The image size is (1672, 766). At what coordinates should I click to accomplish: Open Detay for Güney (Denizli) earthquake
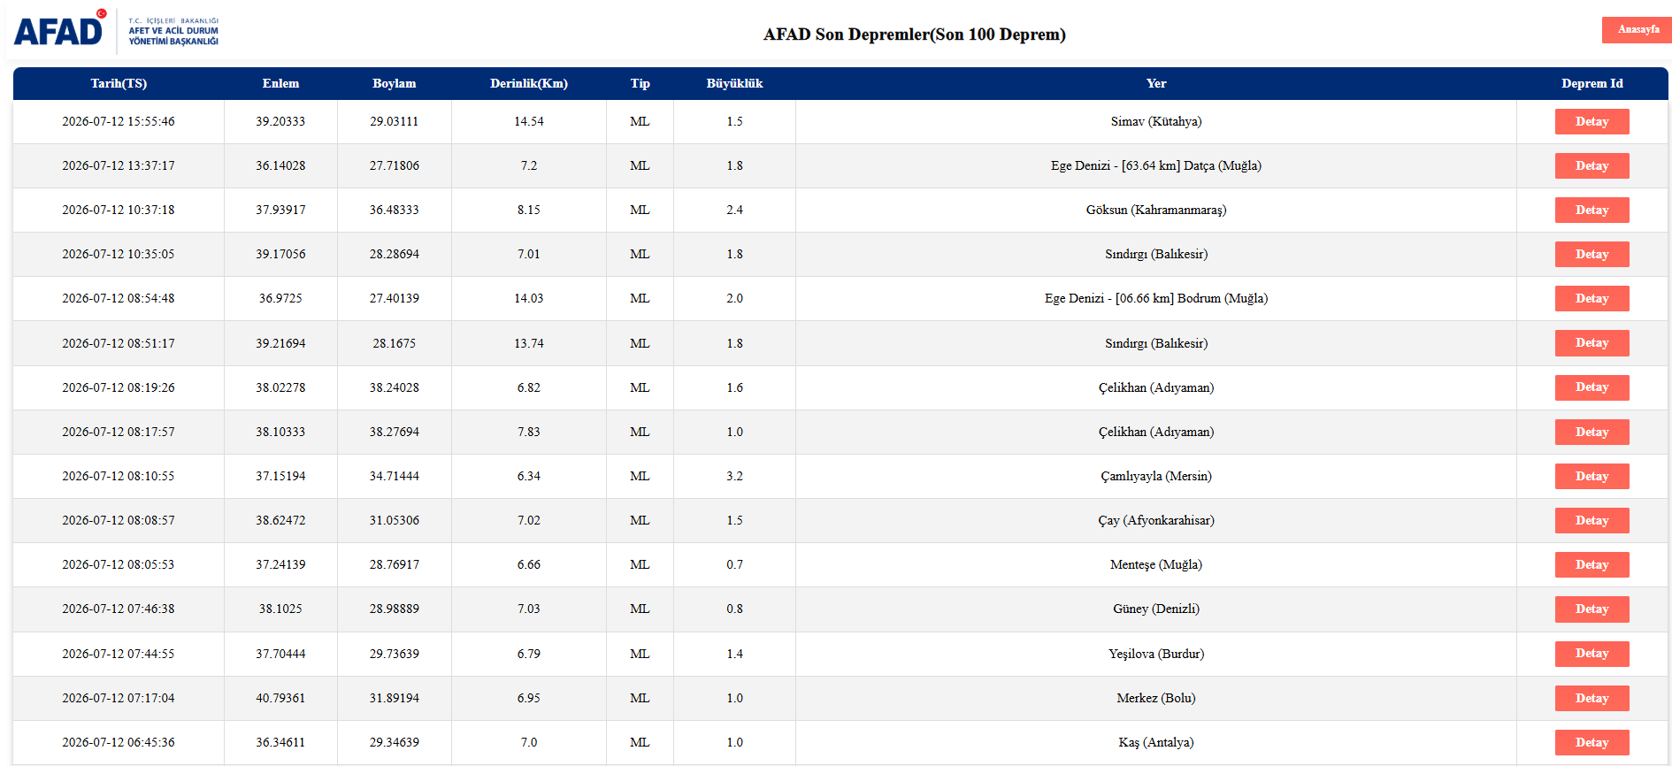(1591, 609)
